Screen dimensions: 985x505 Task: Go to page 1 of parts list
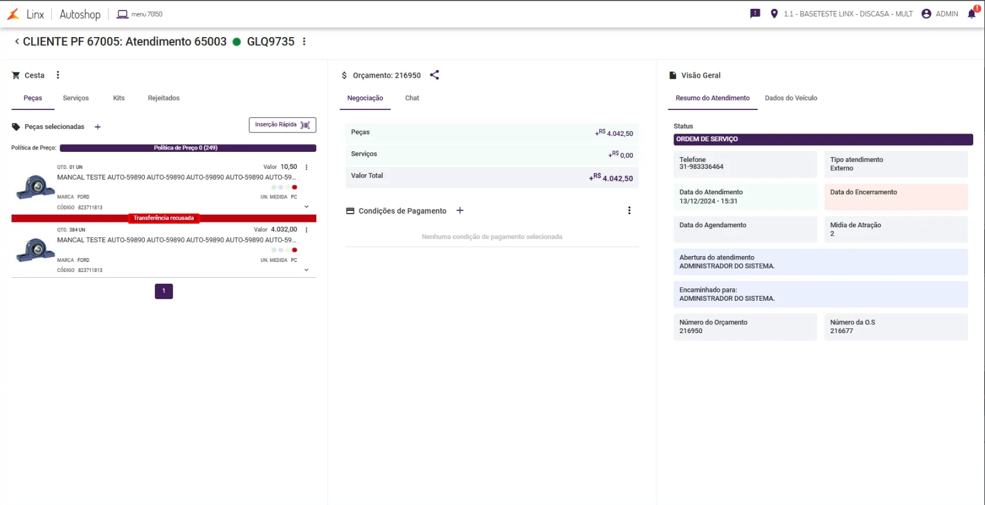(x=164, y=291)
